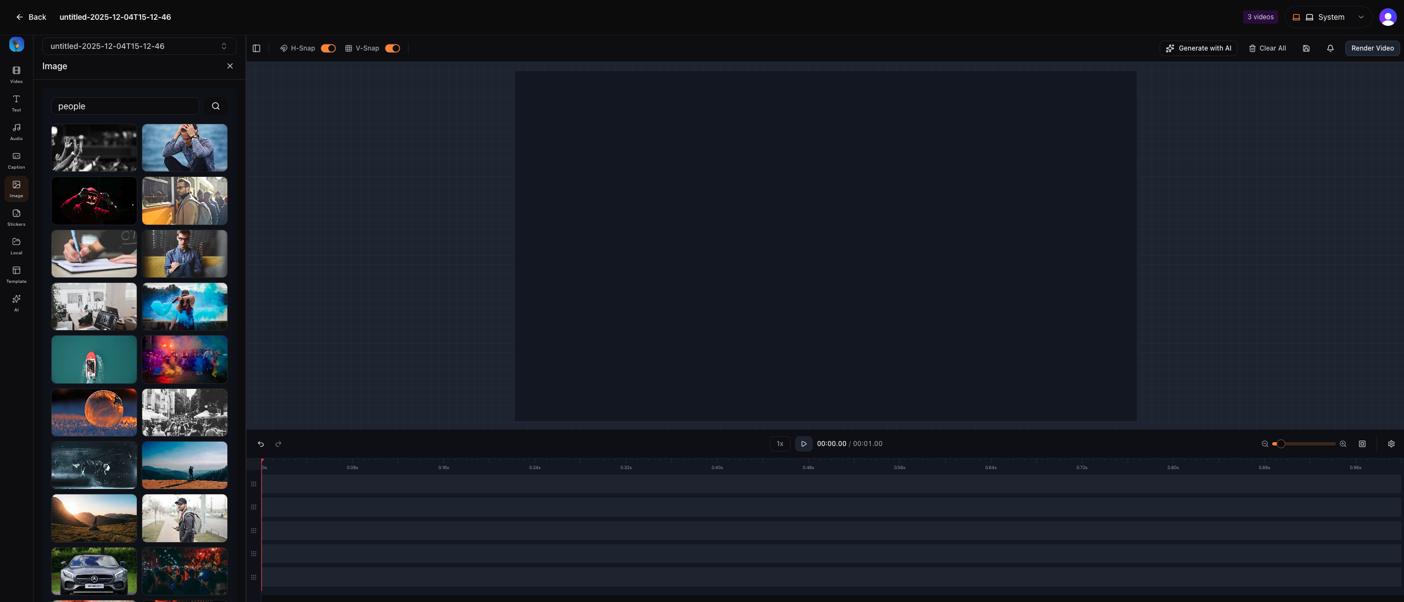The width and height of the screenshot is (1404, 602).
Task: Switch to the Template sidebar tab
Action: tap(16, 274)
